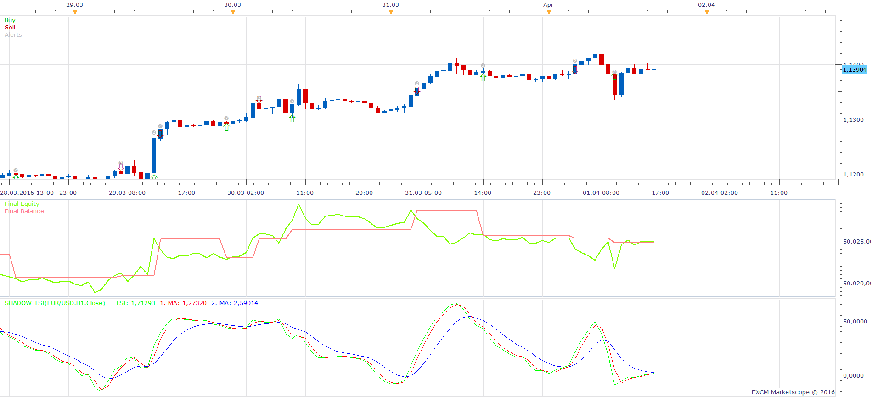This screenshot has height=397, width=872.
Task: Click the current price tag 1,13904
Action: tap(855, 70)
